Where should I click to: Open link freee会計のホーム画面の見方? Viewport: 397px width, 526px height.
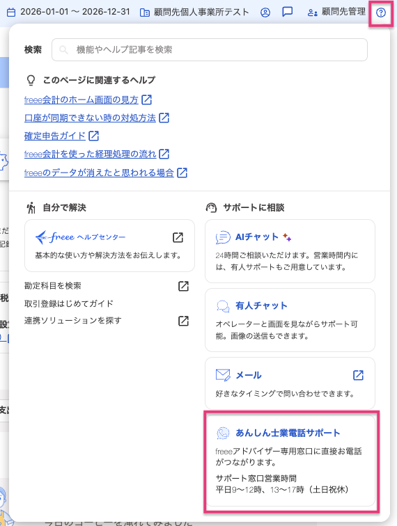point(81,99)
